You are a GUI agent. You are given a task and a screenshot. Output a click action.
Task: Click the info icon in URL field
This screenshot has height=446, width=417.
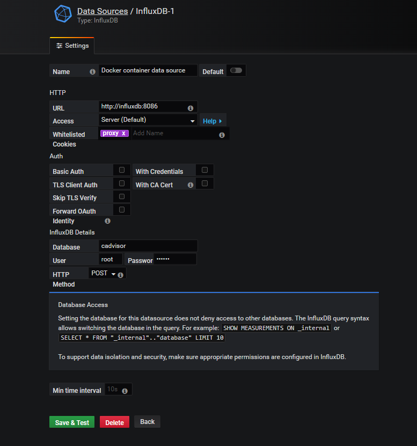pyautogui.click(x=191, y=108)
